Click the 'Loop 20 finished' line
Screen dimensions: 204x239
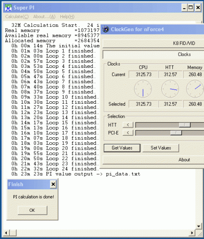tap(55, 148)
